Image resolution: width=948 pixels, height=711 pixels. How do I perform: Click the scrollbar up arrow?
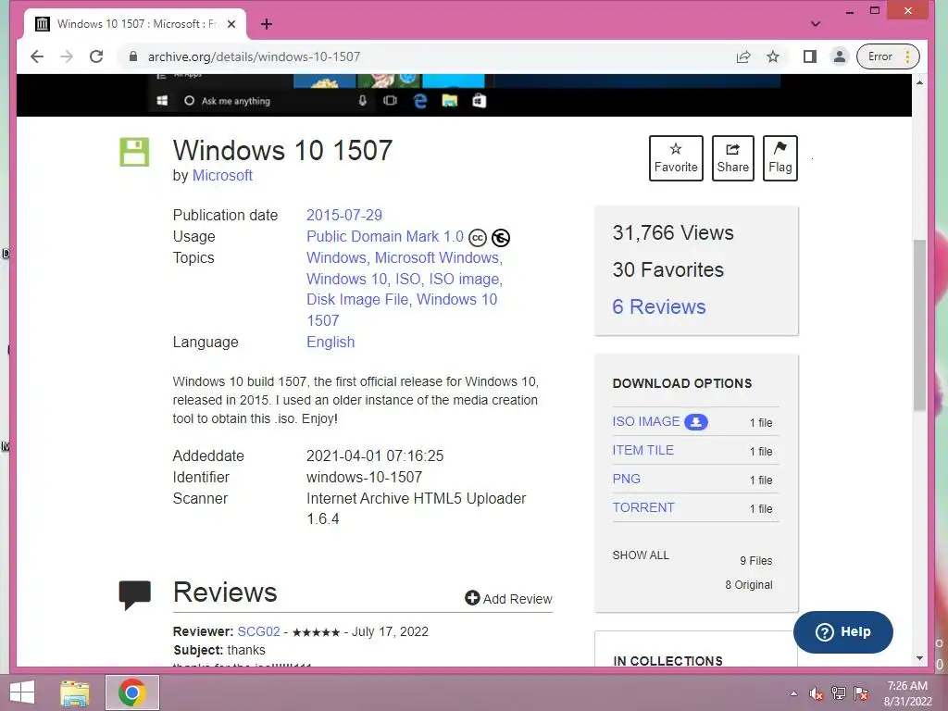click(919, 82)
